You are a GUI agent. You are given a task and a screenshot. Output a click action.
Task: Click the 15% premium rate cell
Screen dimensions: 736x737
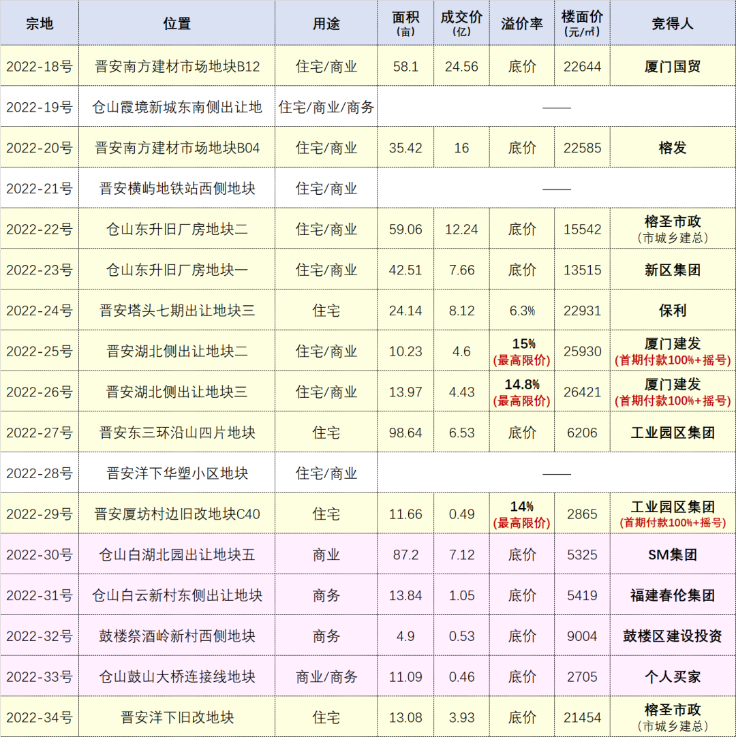522,351
